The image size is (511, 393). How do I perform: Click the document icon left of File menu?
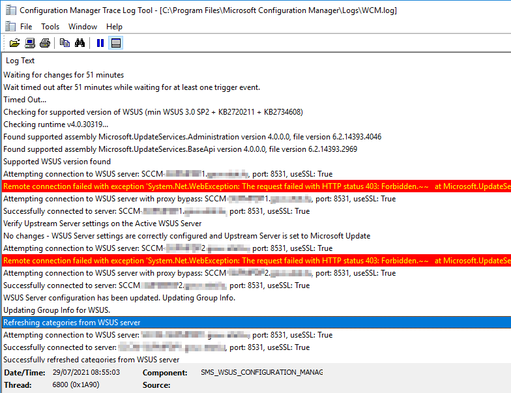tap(10, 27)
